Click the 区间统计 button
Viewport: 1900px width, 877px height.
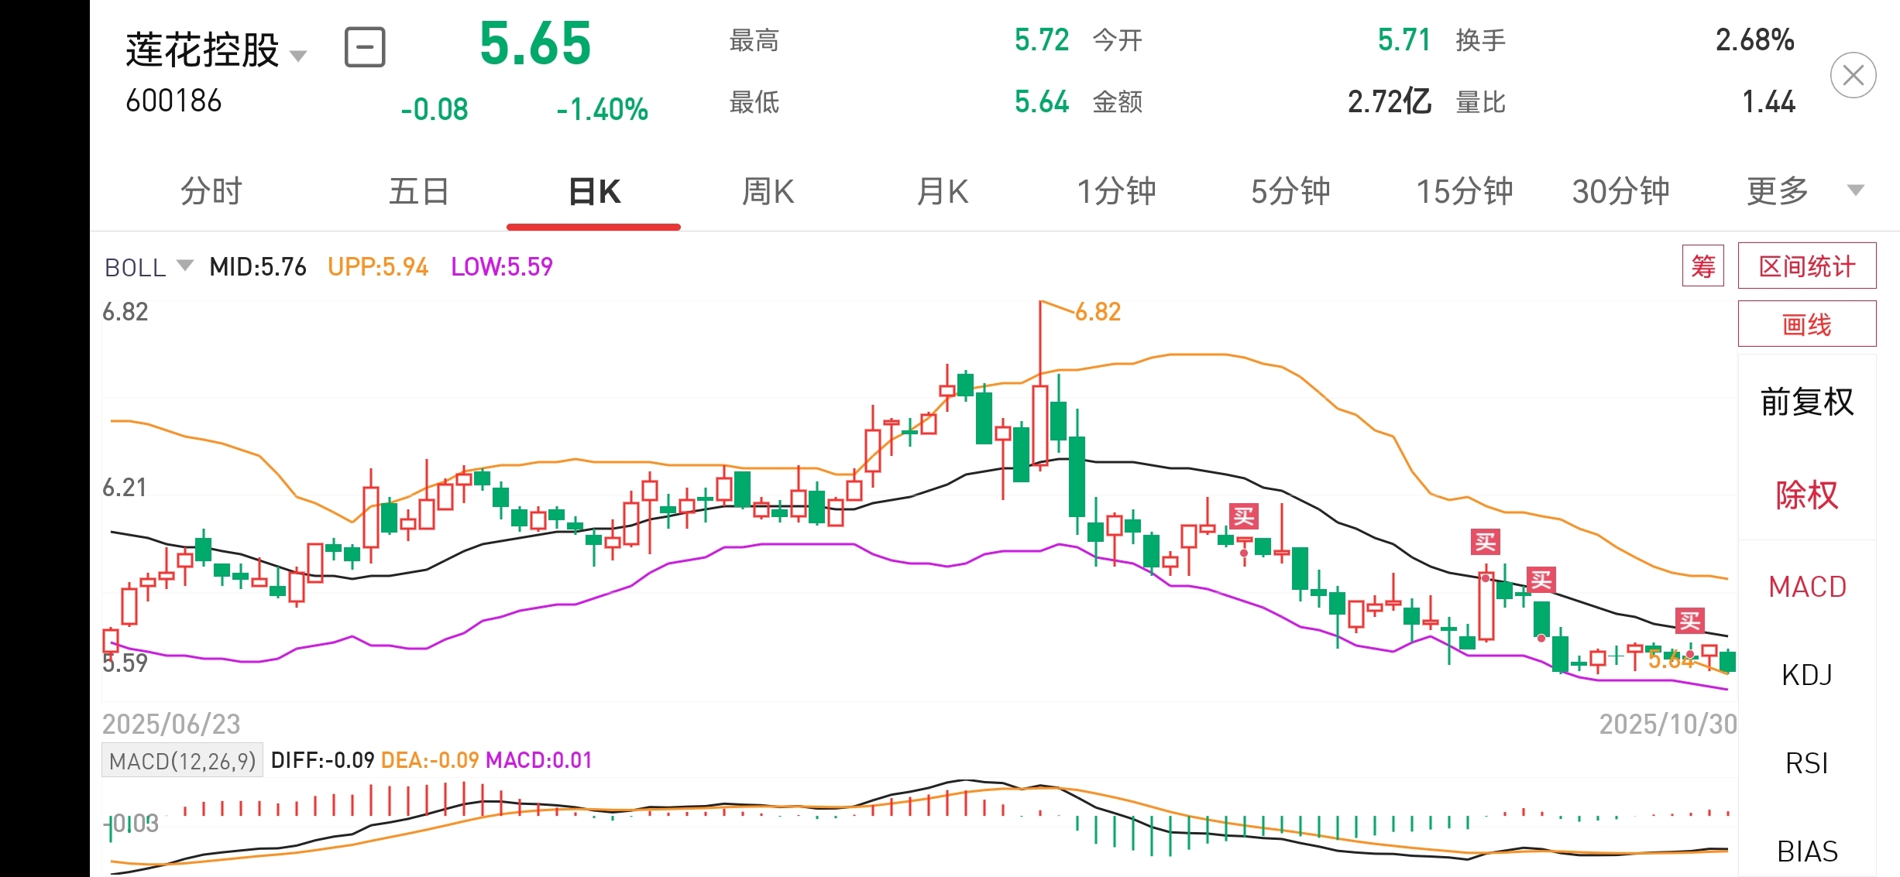[1806, 266]
